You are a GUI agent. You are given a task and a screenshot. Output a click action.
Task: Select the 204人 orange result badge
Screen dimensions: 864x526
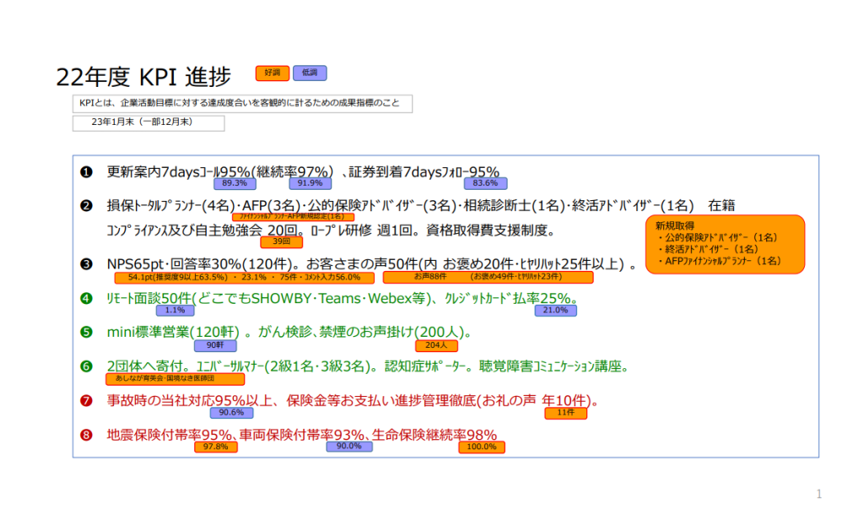point(436,345)
